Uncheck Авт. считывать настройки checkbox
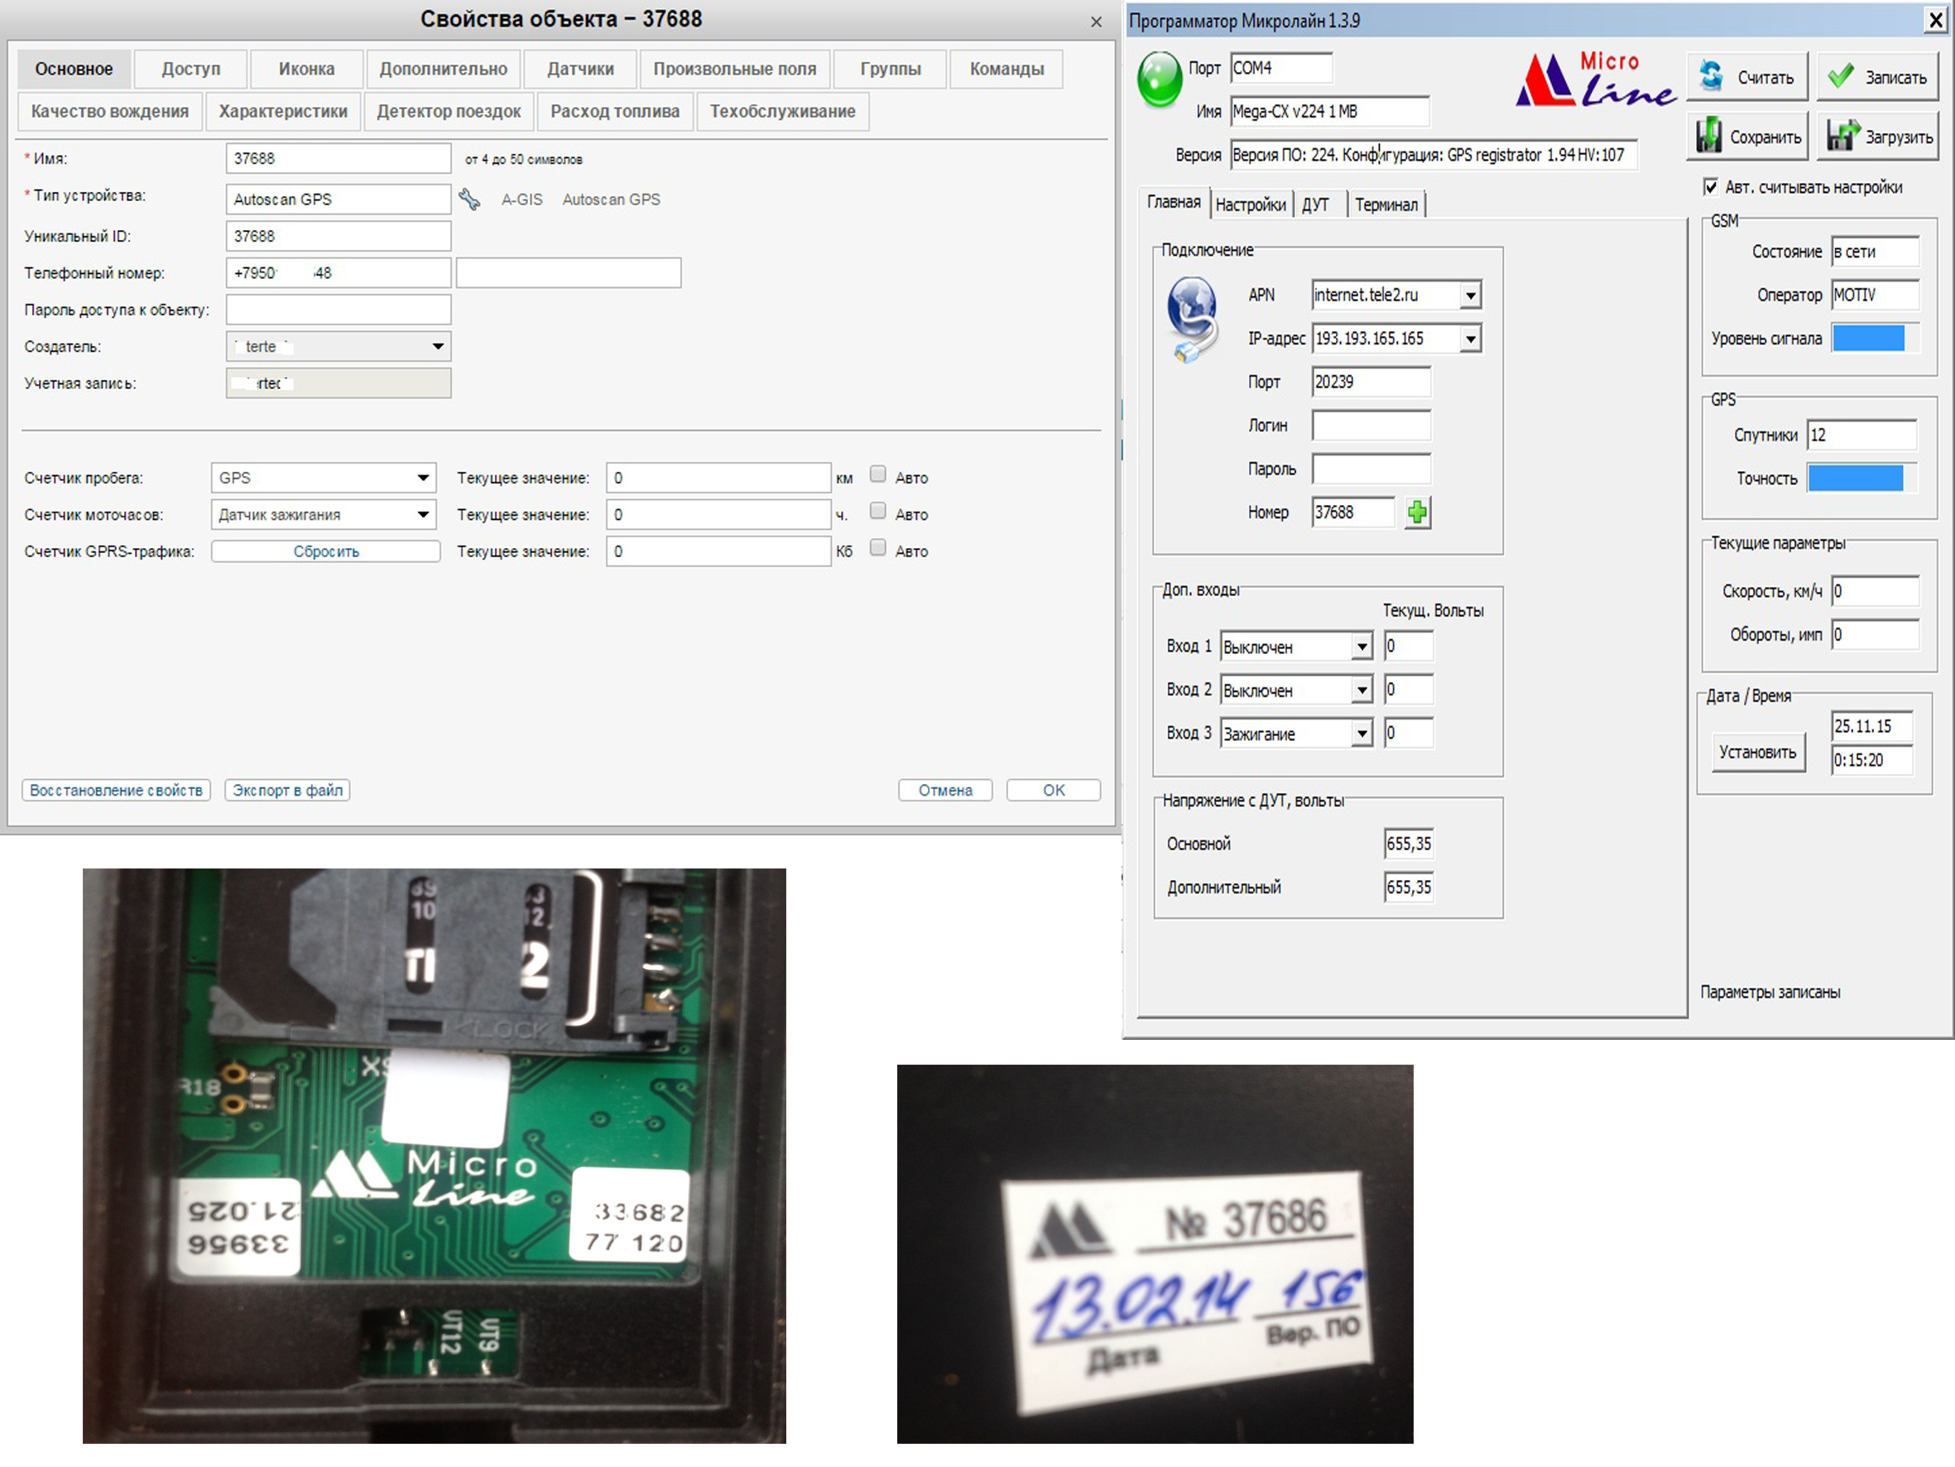The height and width of the screenshot is (1467, 1955). click(1710, 187)
